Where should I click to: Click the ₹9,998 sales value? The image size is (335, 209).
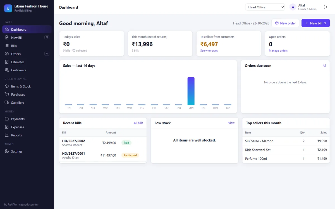tap(322, 141)
